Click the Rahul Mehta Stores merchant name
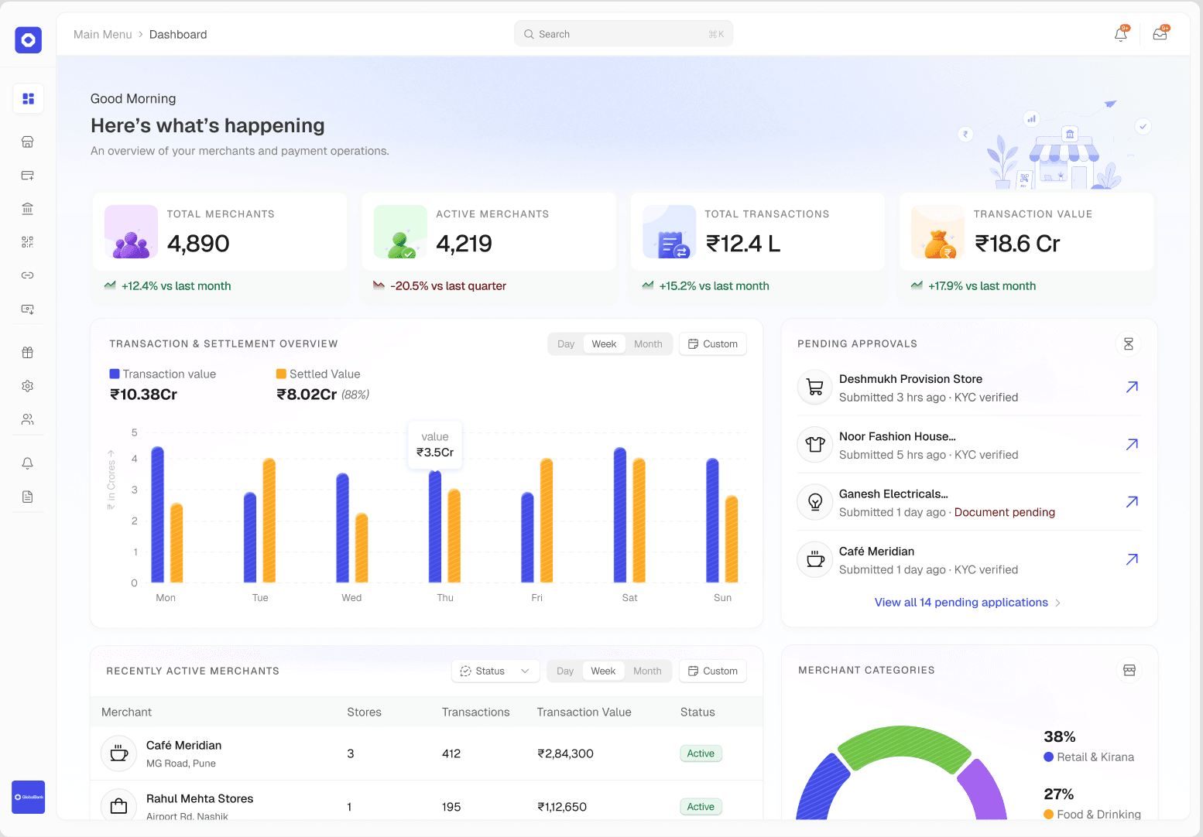The width and height of the screenshot is (1203, 837). [x=200, y=799]
